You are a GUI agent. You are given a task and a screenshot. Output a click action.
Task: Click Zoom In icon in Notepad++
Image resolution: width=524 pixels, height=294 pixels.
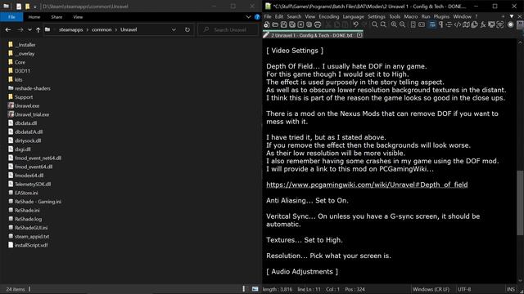394,24
